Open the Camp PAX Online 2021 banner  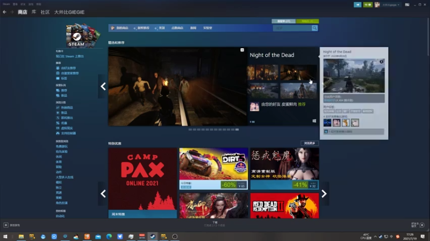(142, 183)
